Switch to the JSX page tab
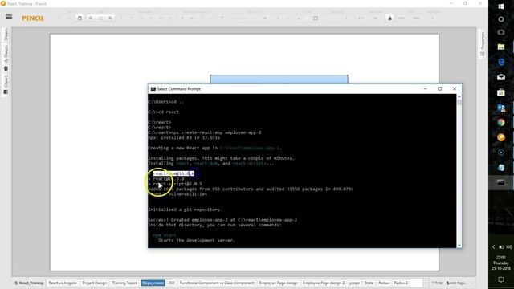 tap(171, 283)
